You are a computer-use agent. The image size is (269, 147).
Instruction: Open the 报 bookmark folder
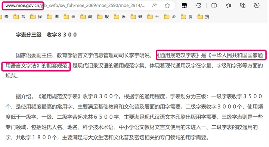pyautogui.click(x=103, y=17)
